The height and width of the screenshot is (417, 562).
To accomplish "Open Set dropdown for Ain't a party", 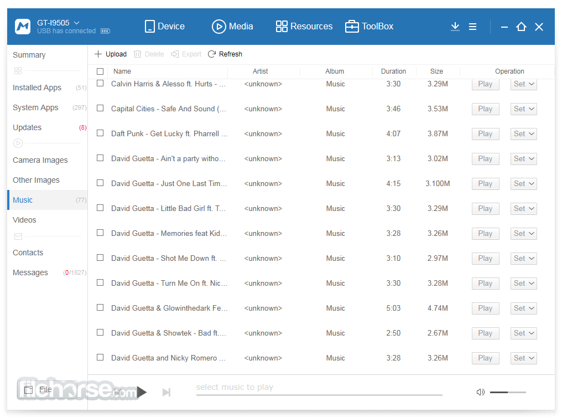I will (524, 159).
